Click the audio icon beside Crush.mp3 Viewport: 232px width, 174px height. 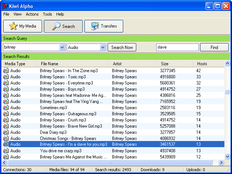point(6,120)
